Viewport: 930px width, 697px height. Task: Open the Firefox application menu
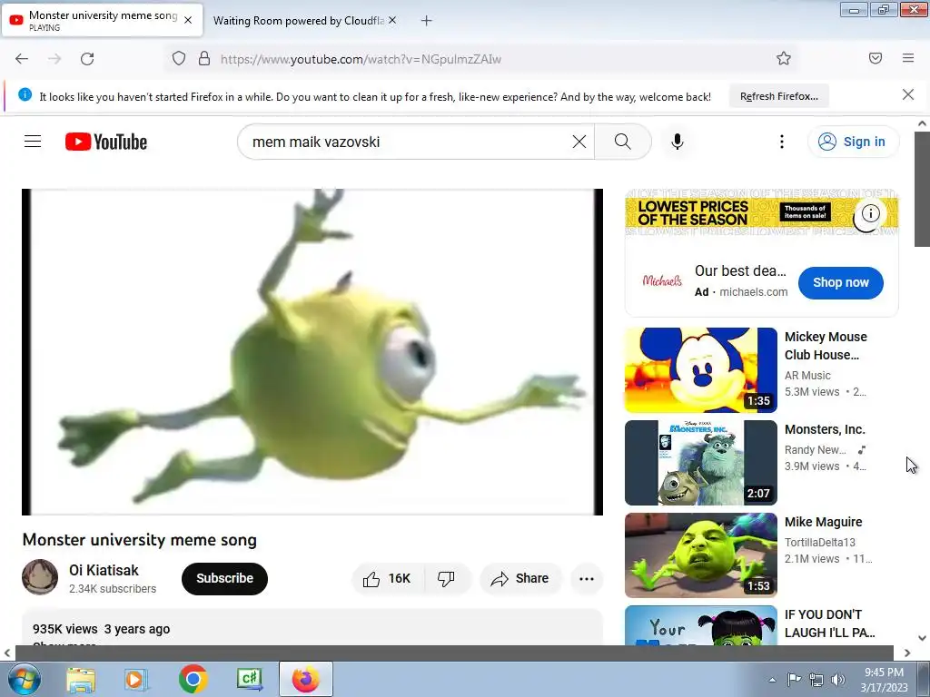[908, 58]
